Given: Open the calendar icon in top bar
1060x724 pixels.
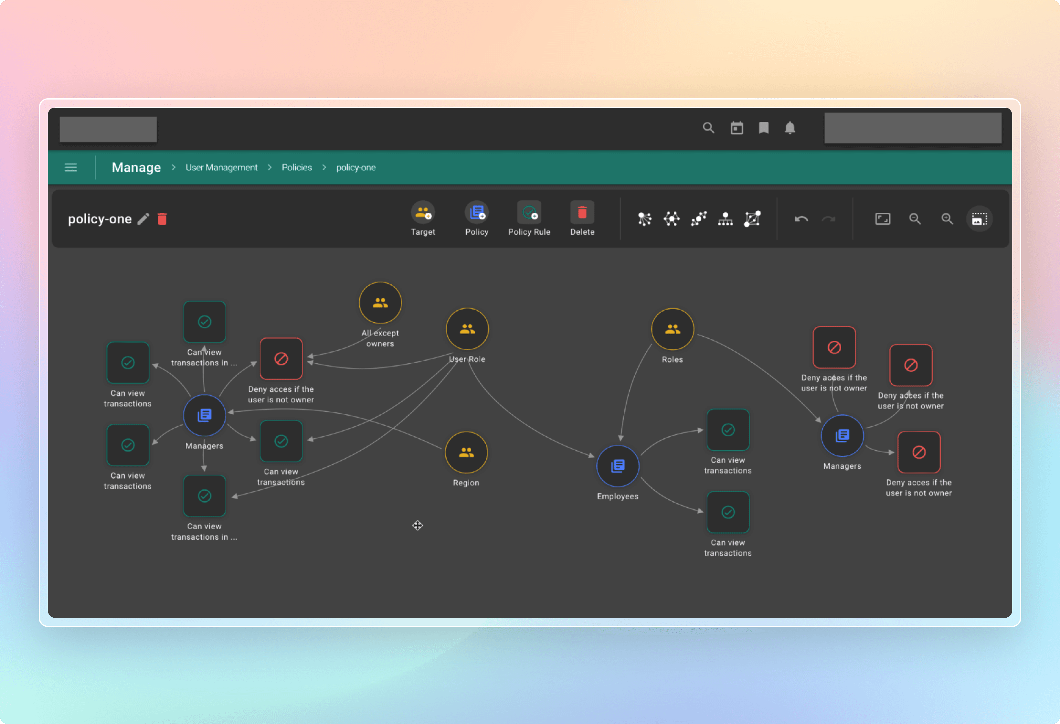Looking at the screenshot, I should tap(737, 128).
